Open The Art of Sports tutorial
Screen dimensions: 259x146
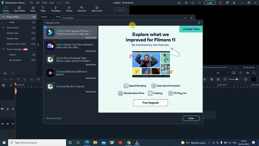[x=70, y=86]
